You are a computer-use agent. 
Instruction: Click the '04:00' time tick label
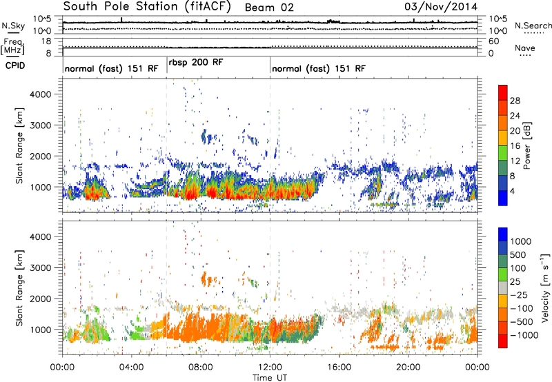coord(131,368)
